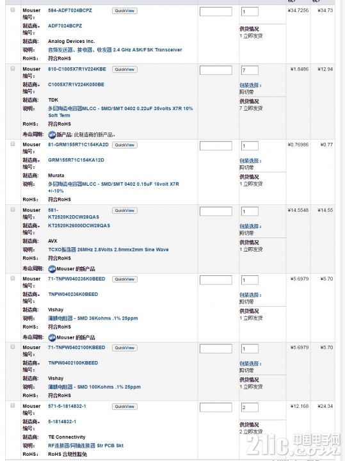The height and width of the screenshot is (461, 345).
Task: Click the empty customer number box for Murata row
Action: pyautogui.click(x=216, y=146)
